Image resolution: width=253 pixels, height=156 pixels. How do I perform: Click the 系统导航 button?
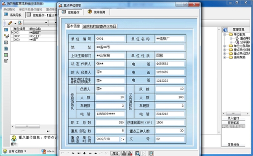click(x=13, y=15)
